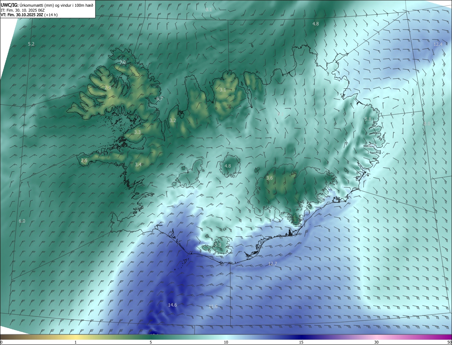Click the 7.0 value label
452x345 pixels.
123,62
